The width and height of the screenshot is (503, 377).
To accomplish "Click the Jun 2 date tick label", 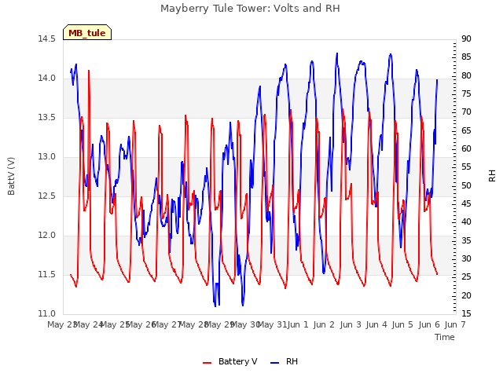I will (x=324, y=324).
